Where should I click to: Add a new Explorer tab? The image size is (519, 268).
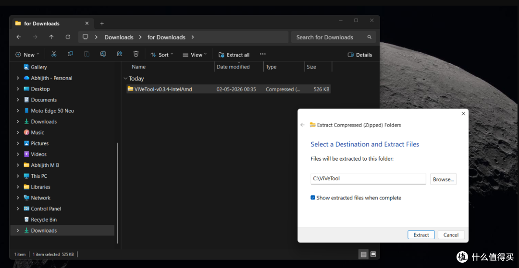click(x=102, y=23)
